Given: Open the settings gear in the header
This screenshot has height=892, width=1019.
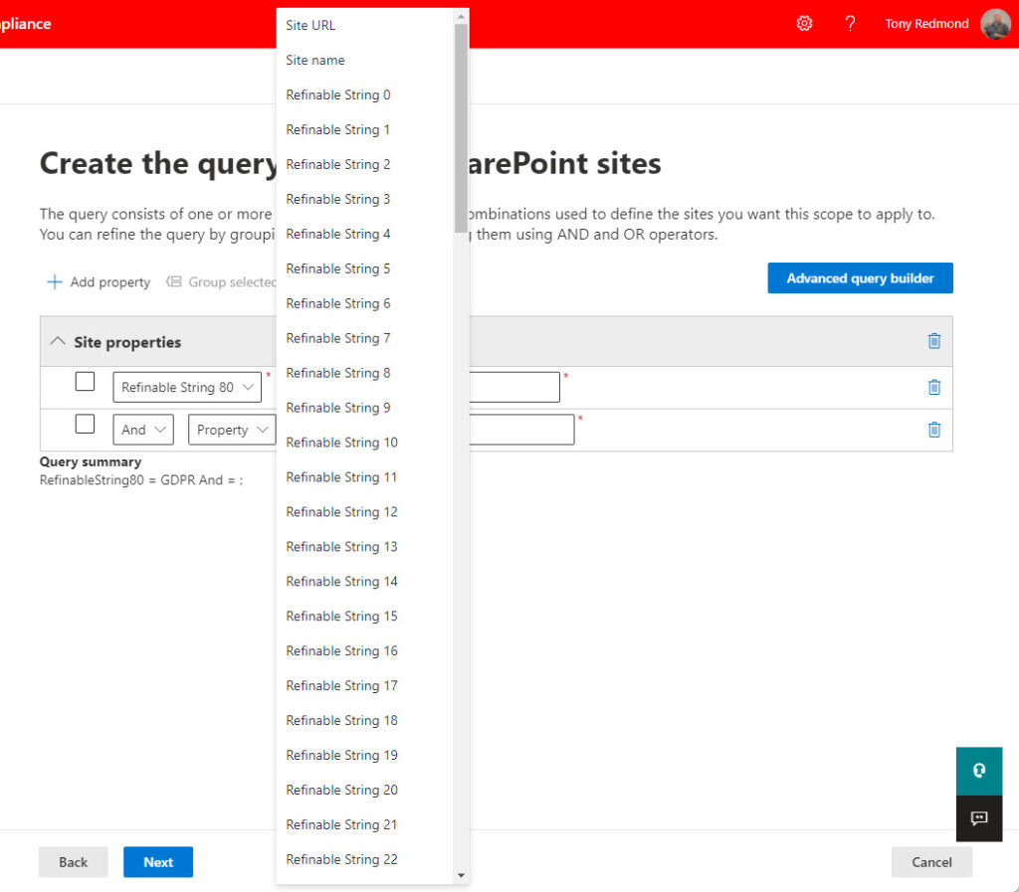Looking at the screenshot, I should pos(804,24).
